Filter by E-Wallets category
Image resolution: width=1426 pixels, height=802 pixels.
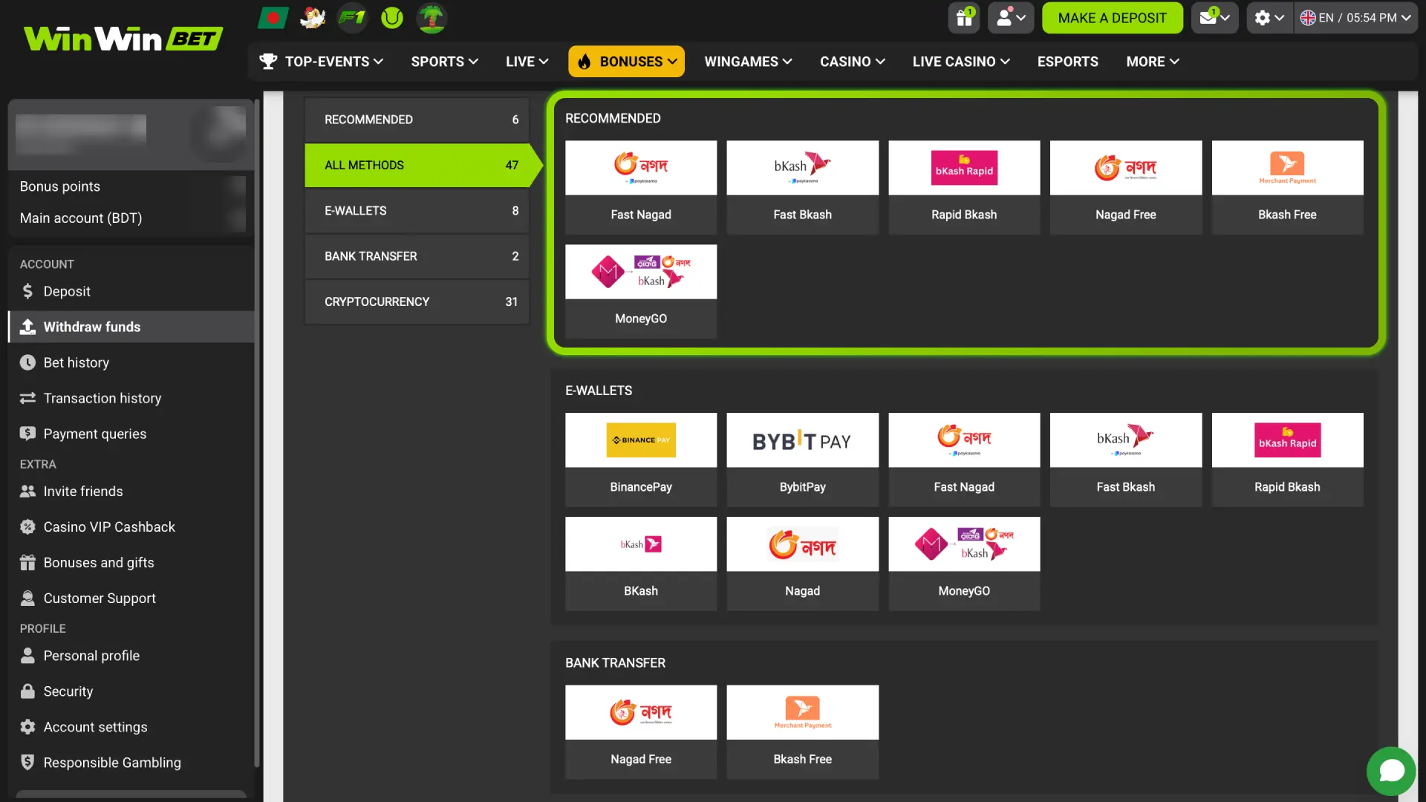[x=417, y=211]
